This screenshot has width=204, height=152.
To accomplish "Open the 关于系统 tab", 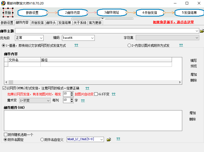I will [x=80, y=23].
